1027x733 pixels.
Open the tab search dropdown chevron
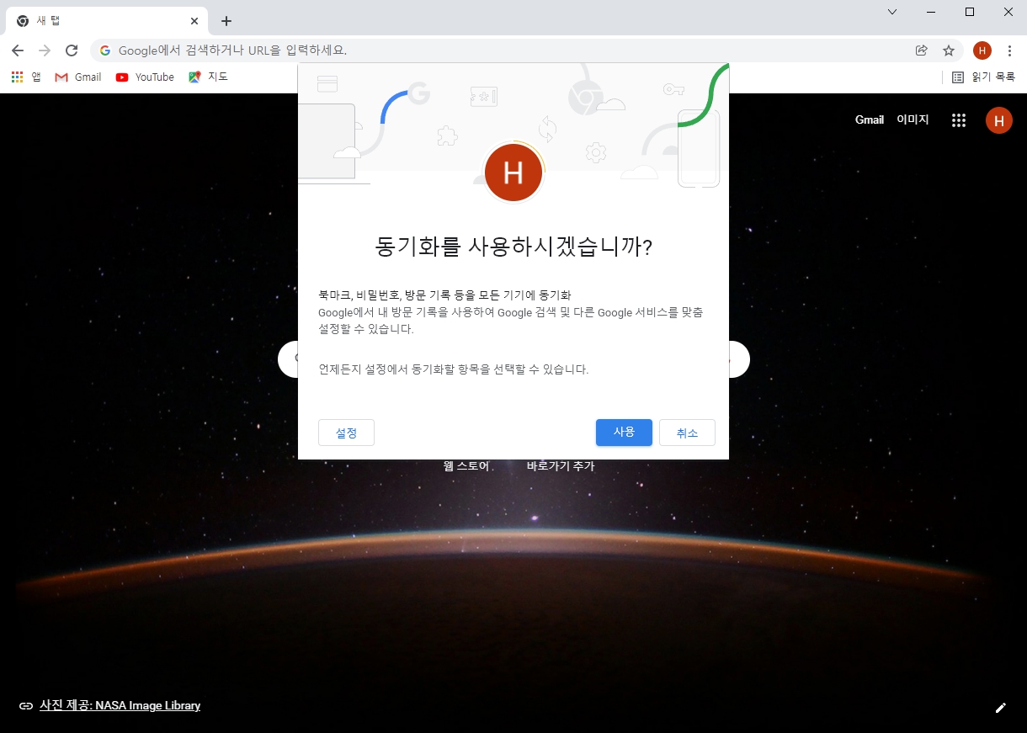pyautogui.click(x=892, y=12)
